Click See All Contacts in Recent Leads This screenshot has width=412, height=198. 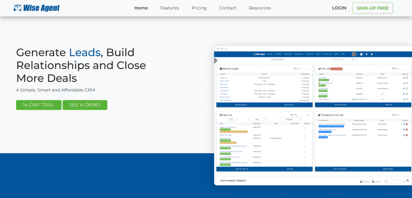241,105
